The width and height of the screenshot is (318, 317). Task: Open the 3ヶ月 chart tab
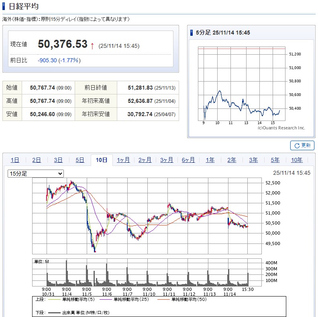[167, 160]
